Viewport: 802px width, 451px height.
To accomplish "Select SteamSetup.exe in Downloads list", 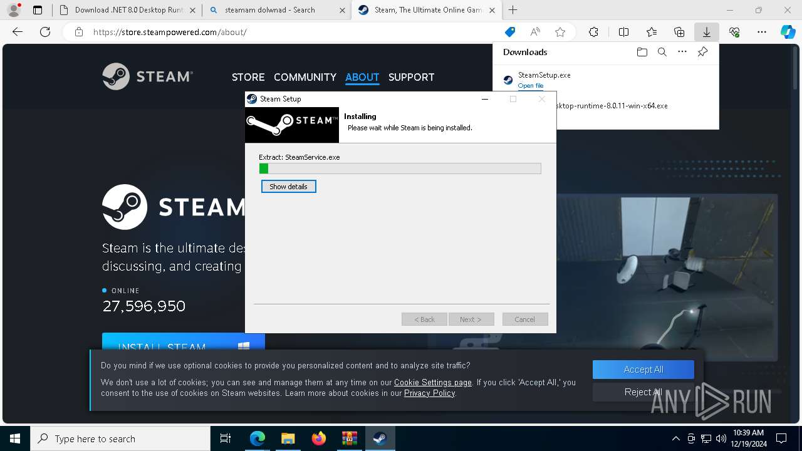I will pyautogui.click(x=544, y=75).
